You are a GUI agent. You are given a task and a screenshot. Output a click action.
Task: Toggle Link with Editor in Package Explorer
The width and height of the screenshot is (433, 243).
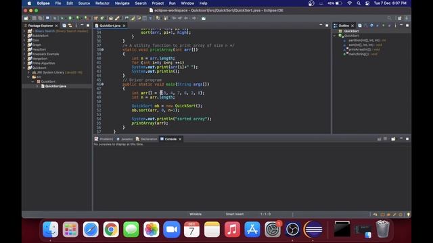tap(70, 26)
